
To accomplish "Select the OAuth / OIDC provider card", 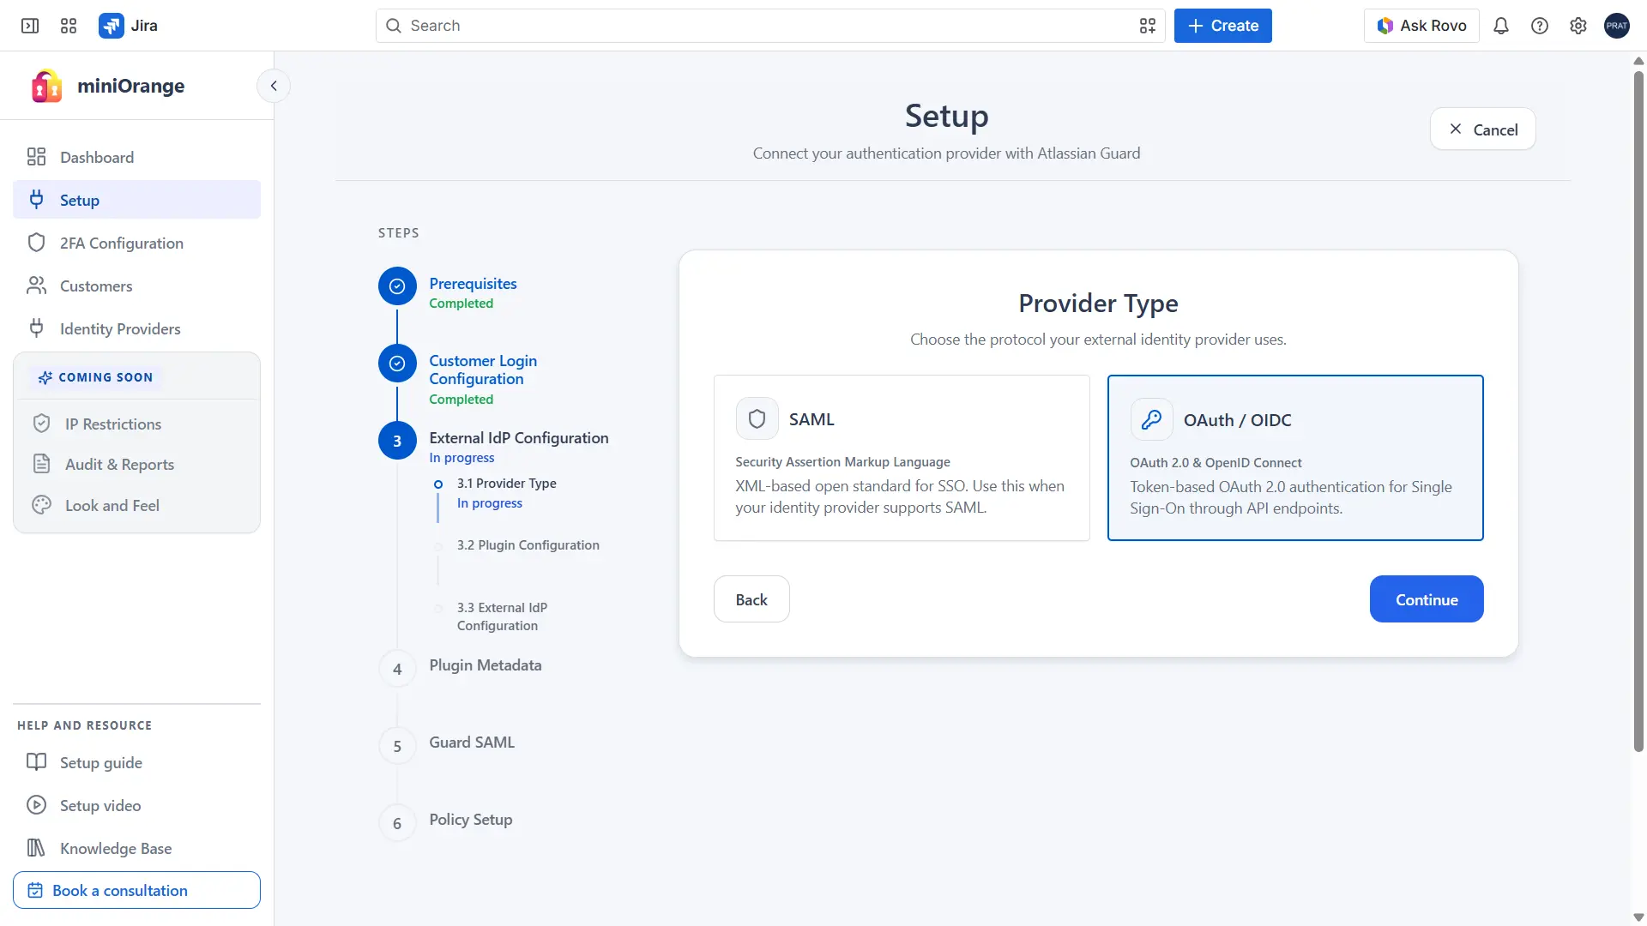I will (1295, 458).
